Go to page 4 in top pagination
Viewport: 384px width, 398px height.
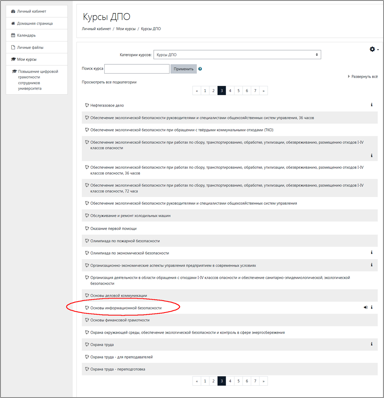(x=230, y=91)
